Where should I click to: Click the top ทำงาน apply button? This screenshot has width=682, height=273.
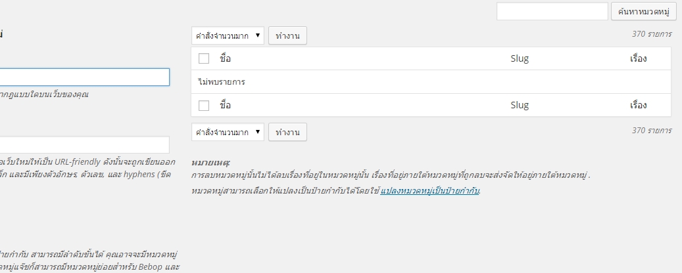tap(288, 36)
